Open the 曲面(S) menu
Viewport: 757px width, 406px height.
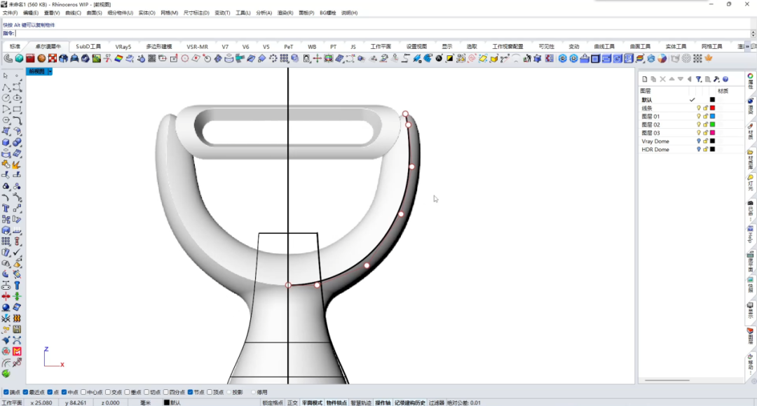[x=94, y=13]
